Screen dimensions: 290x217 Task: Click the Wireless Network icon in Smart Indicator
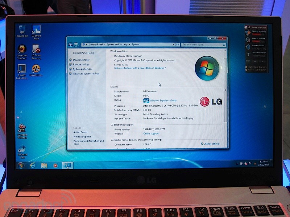pyautogui.click(x=248, y=54)
